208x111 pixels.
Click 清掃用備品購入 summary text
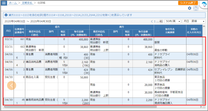pyautogui.click(x=163, y=103)
